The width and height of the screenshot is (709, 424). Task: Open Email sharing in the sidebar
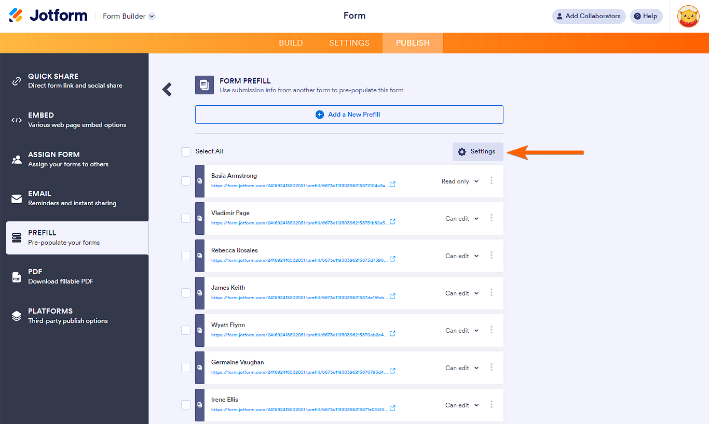click(74, 198)
